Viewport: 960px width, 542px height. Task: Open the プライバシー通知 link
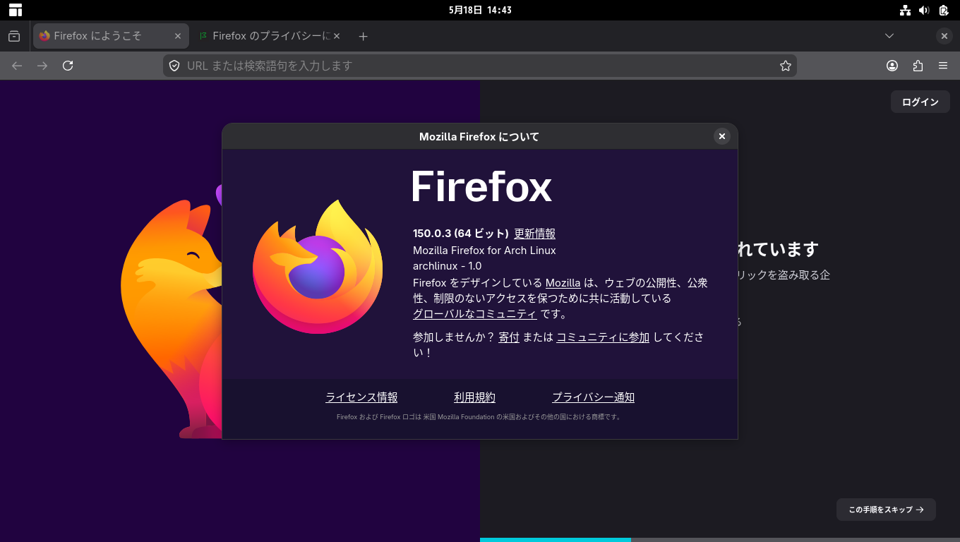click(x=593, y=397)
